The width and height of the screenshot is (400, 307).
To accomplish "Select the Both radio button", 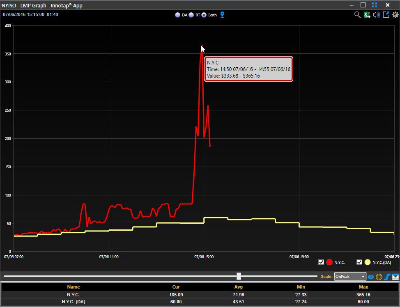I will coord(204,15).
